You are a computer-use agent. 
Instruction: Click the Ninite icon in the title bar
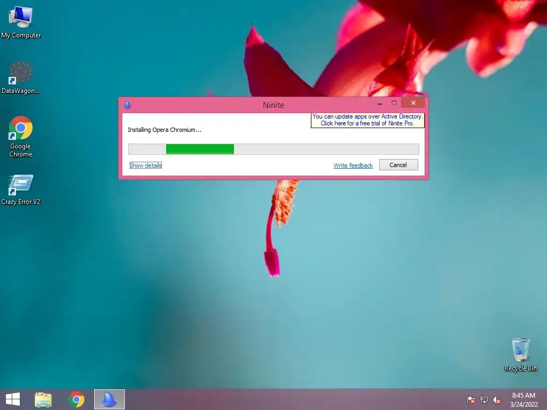pos(127,105)
